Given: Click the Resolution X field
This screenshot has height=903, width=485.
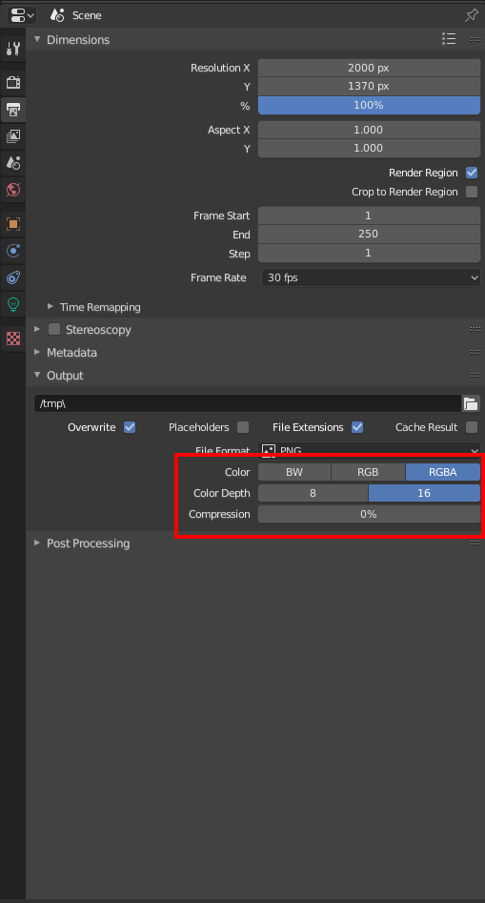Looking at the screenshot, I should [369, 68].
